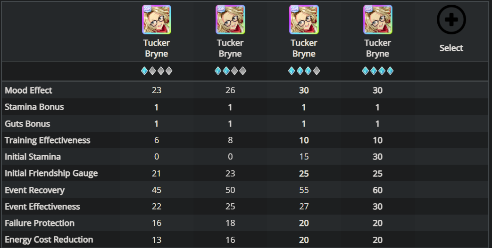Click the first Tucker Bryne SSR card icon

pyautogui.click(x=157, y=19)
